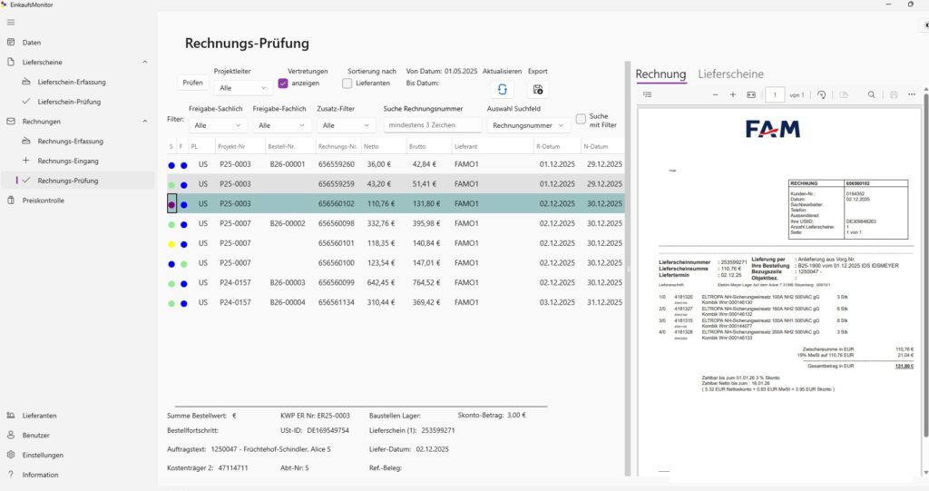This screenshot has height=491, width=929.
Task: Open PDF search magnifier
Action: point(872,95)
